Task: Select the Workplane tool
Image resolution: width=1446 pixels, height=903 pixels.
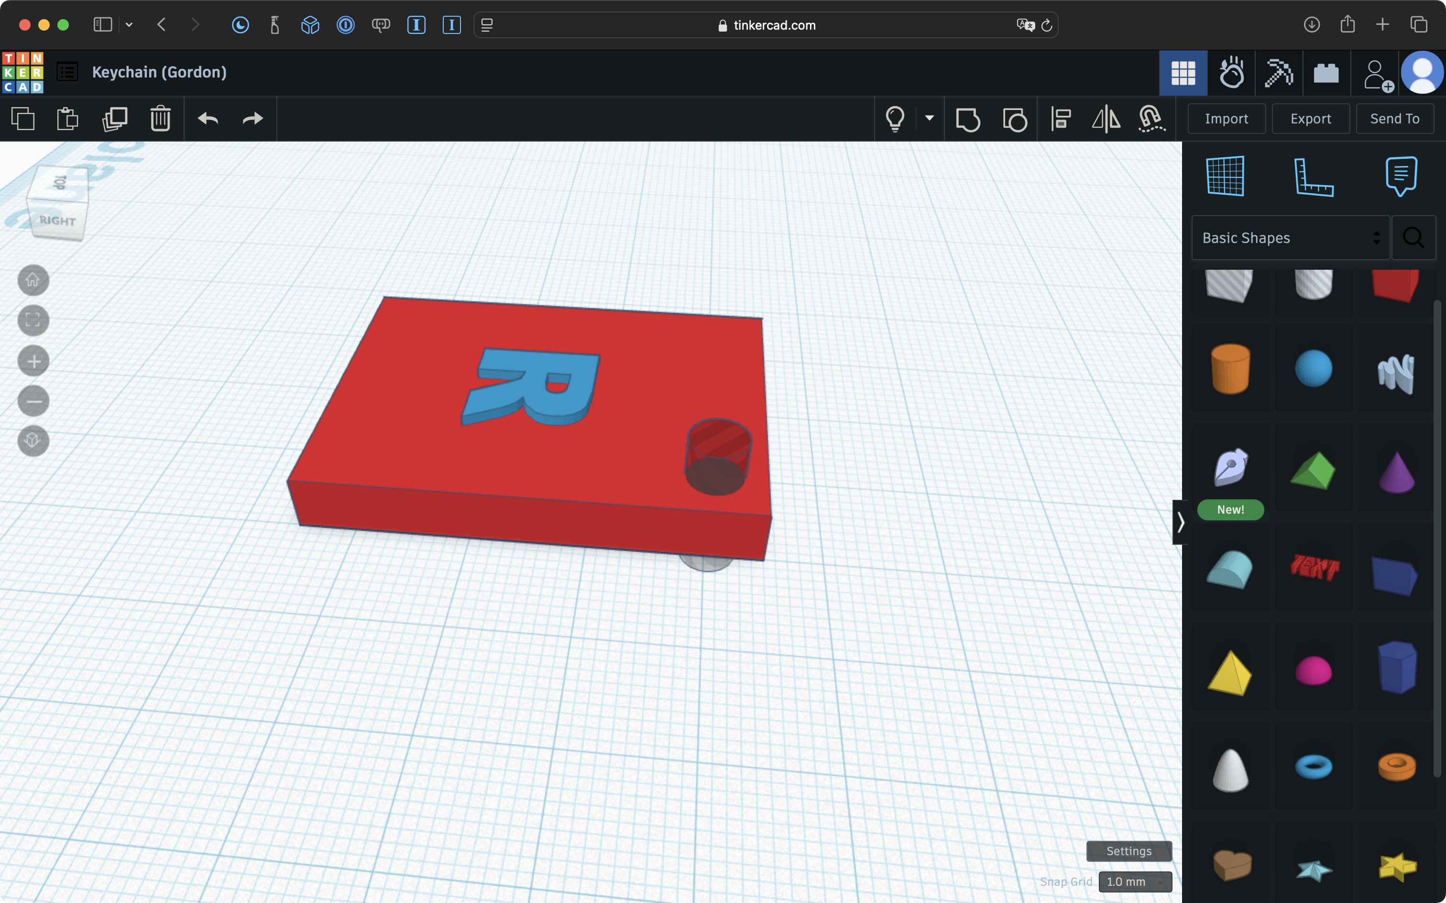Action: [1225, 176]
